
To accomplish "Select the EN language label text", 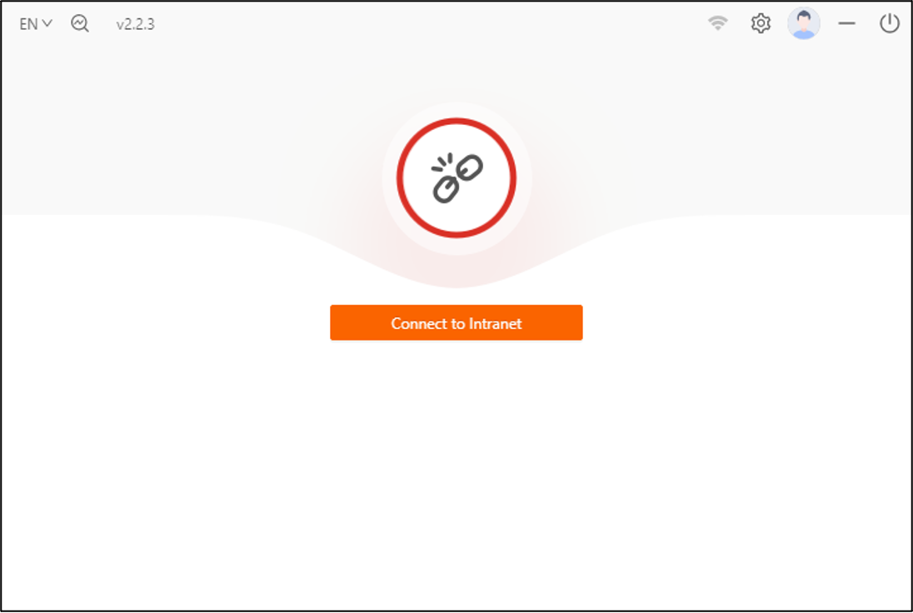I will [x=28, y=24].
